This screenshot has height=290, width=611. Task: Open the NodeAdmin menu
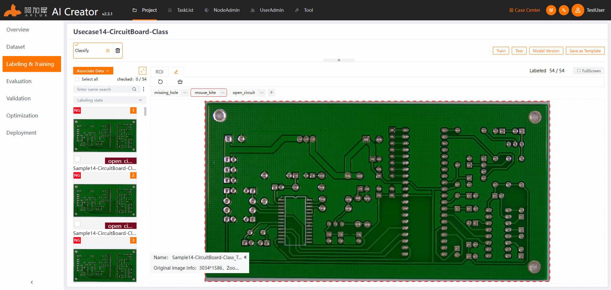coord(222,10)
